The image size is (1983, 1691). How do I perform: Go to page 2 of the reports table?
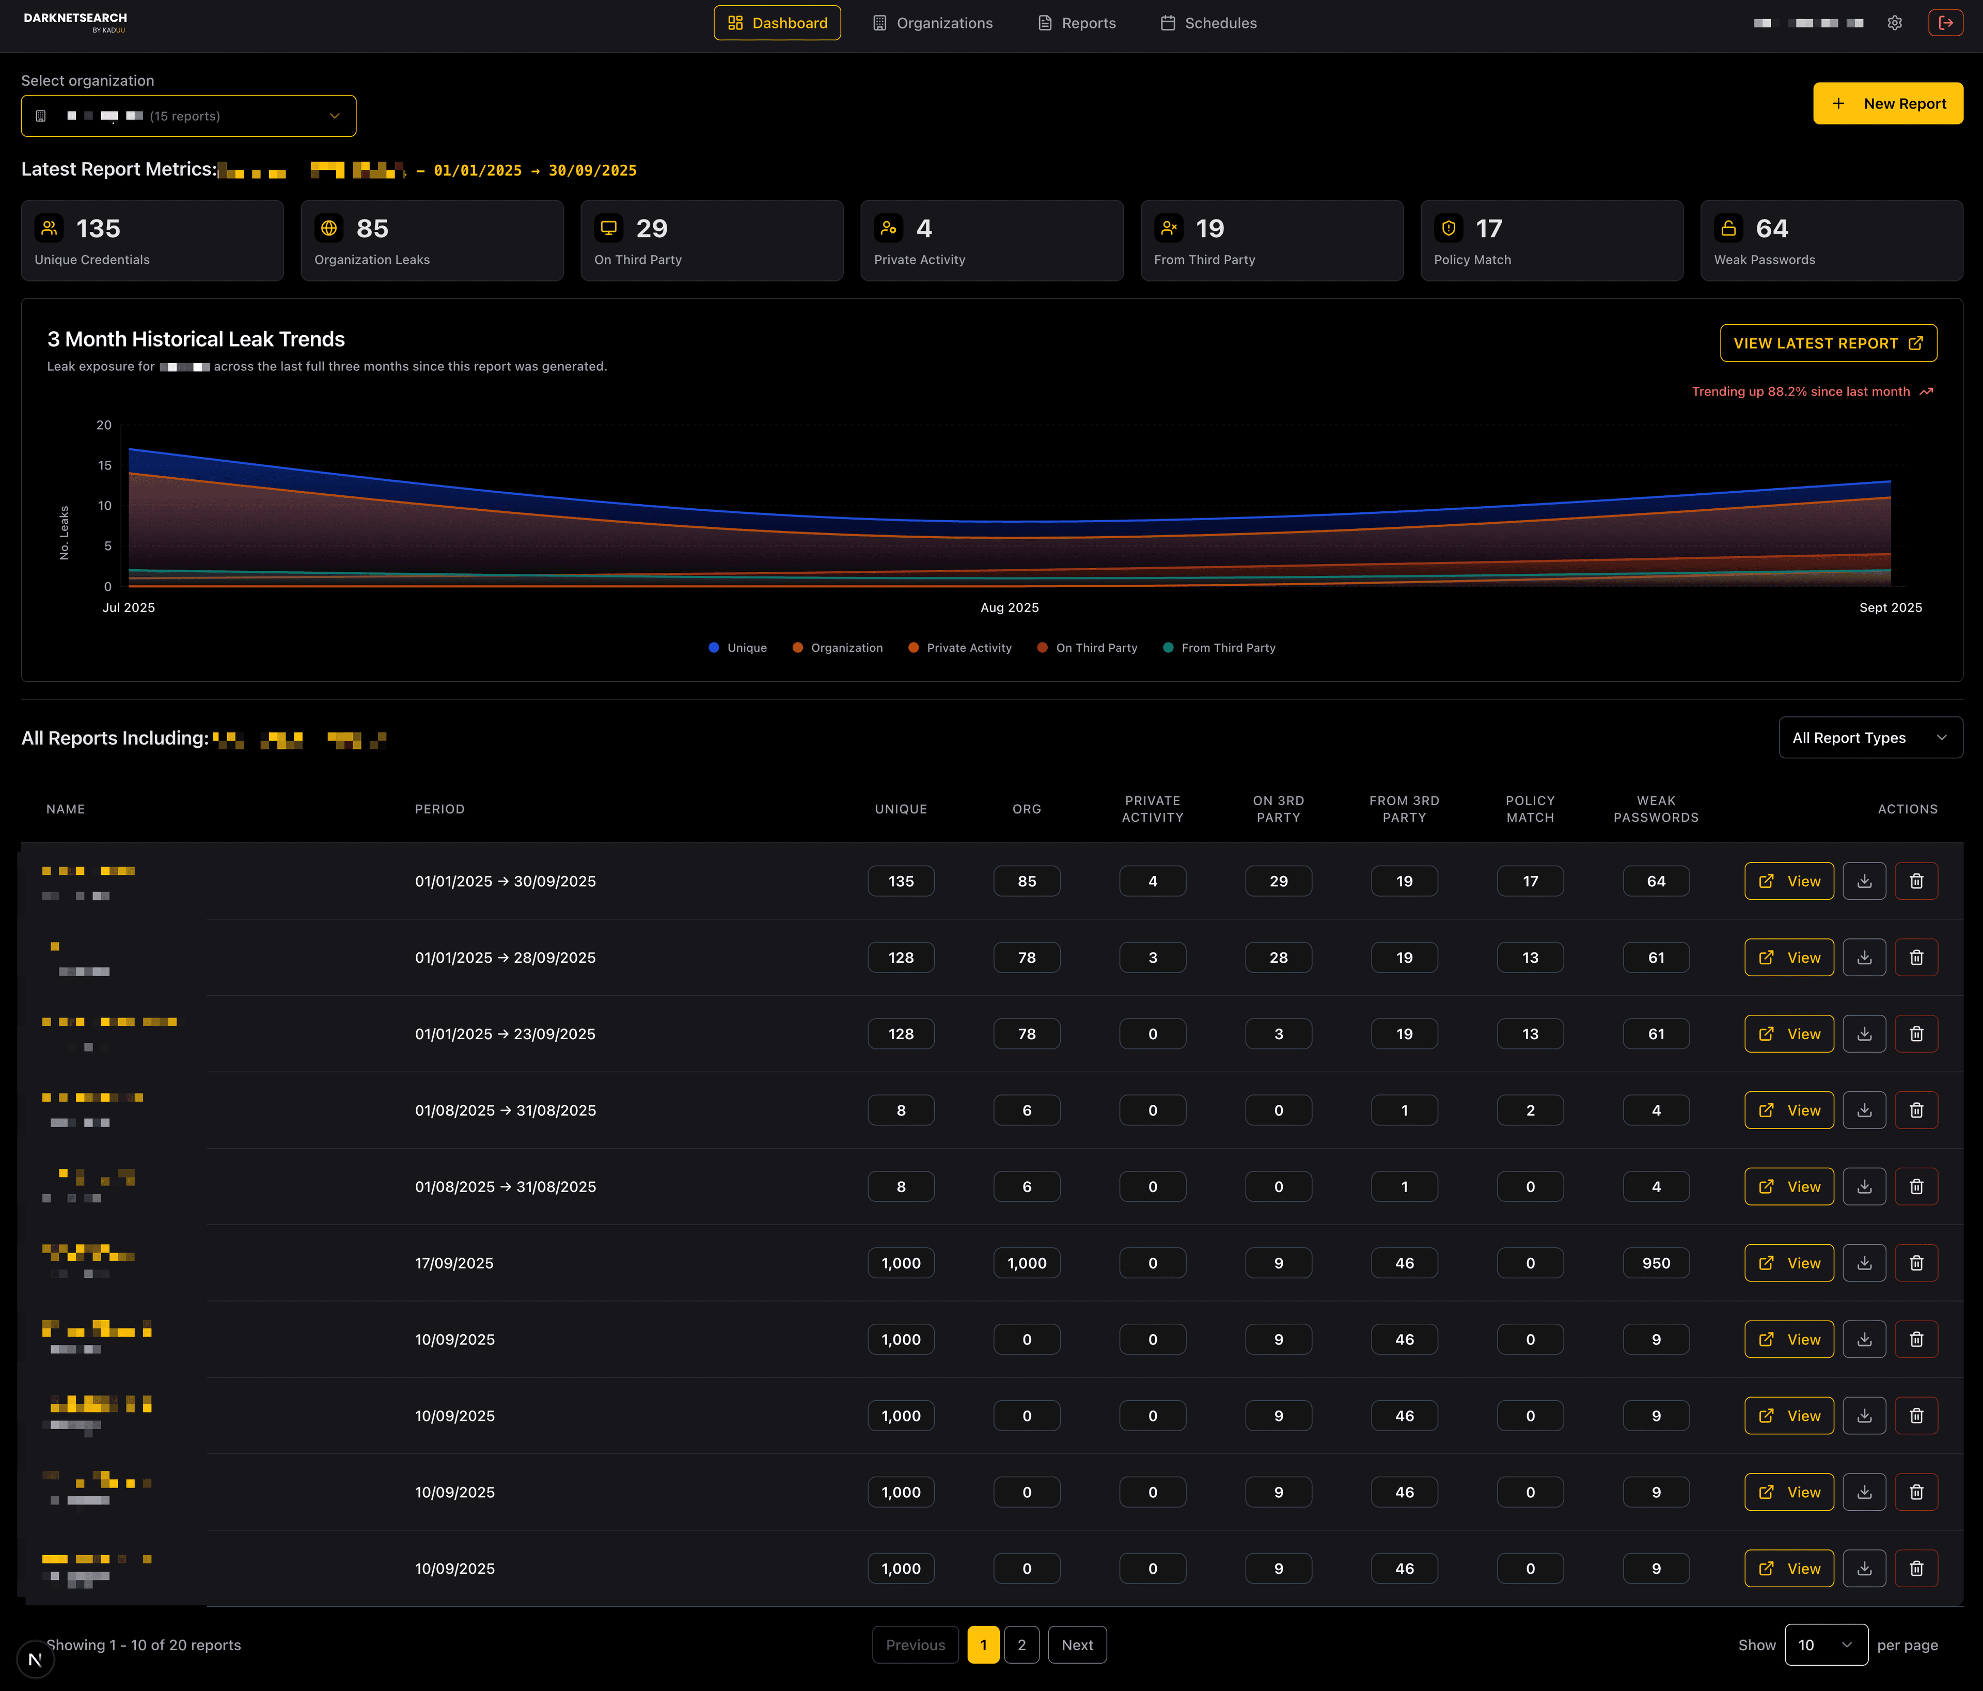[1021, 1644]
